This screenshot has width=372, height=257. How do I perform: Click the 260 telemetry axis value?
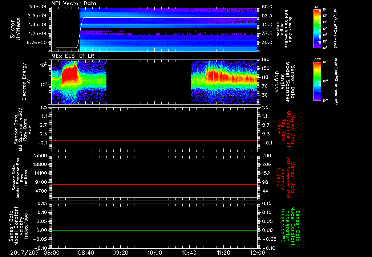[x=266, y=155]
